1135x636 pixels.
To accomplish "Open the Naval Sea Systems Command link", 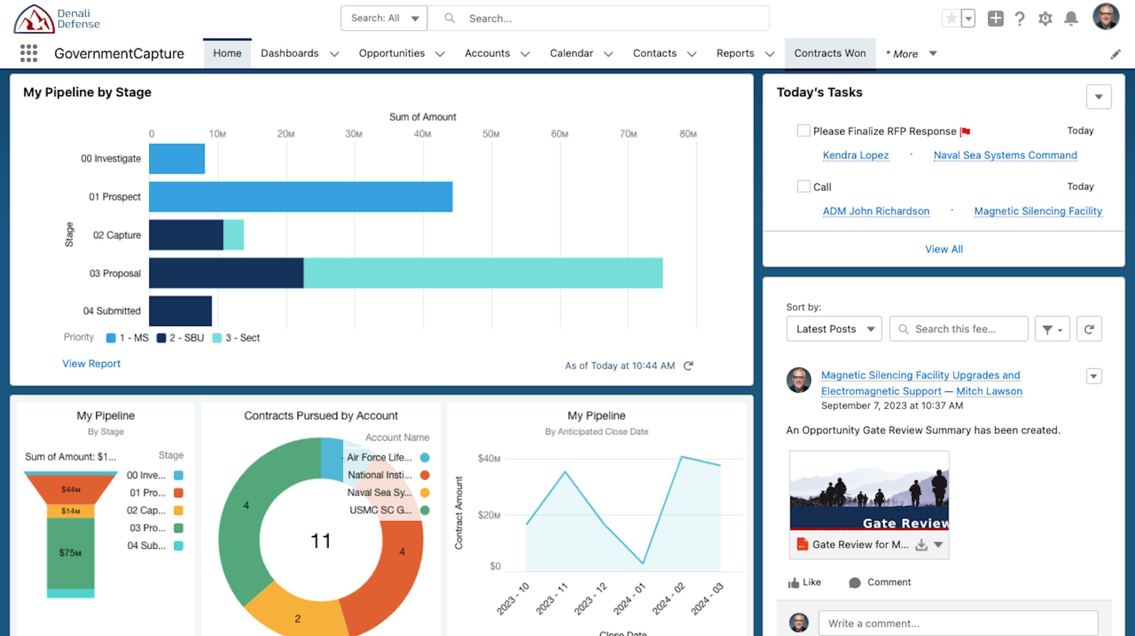I will click(1005, 155).
